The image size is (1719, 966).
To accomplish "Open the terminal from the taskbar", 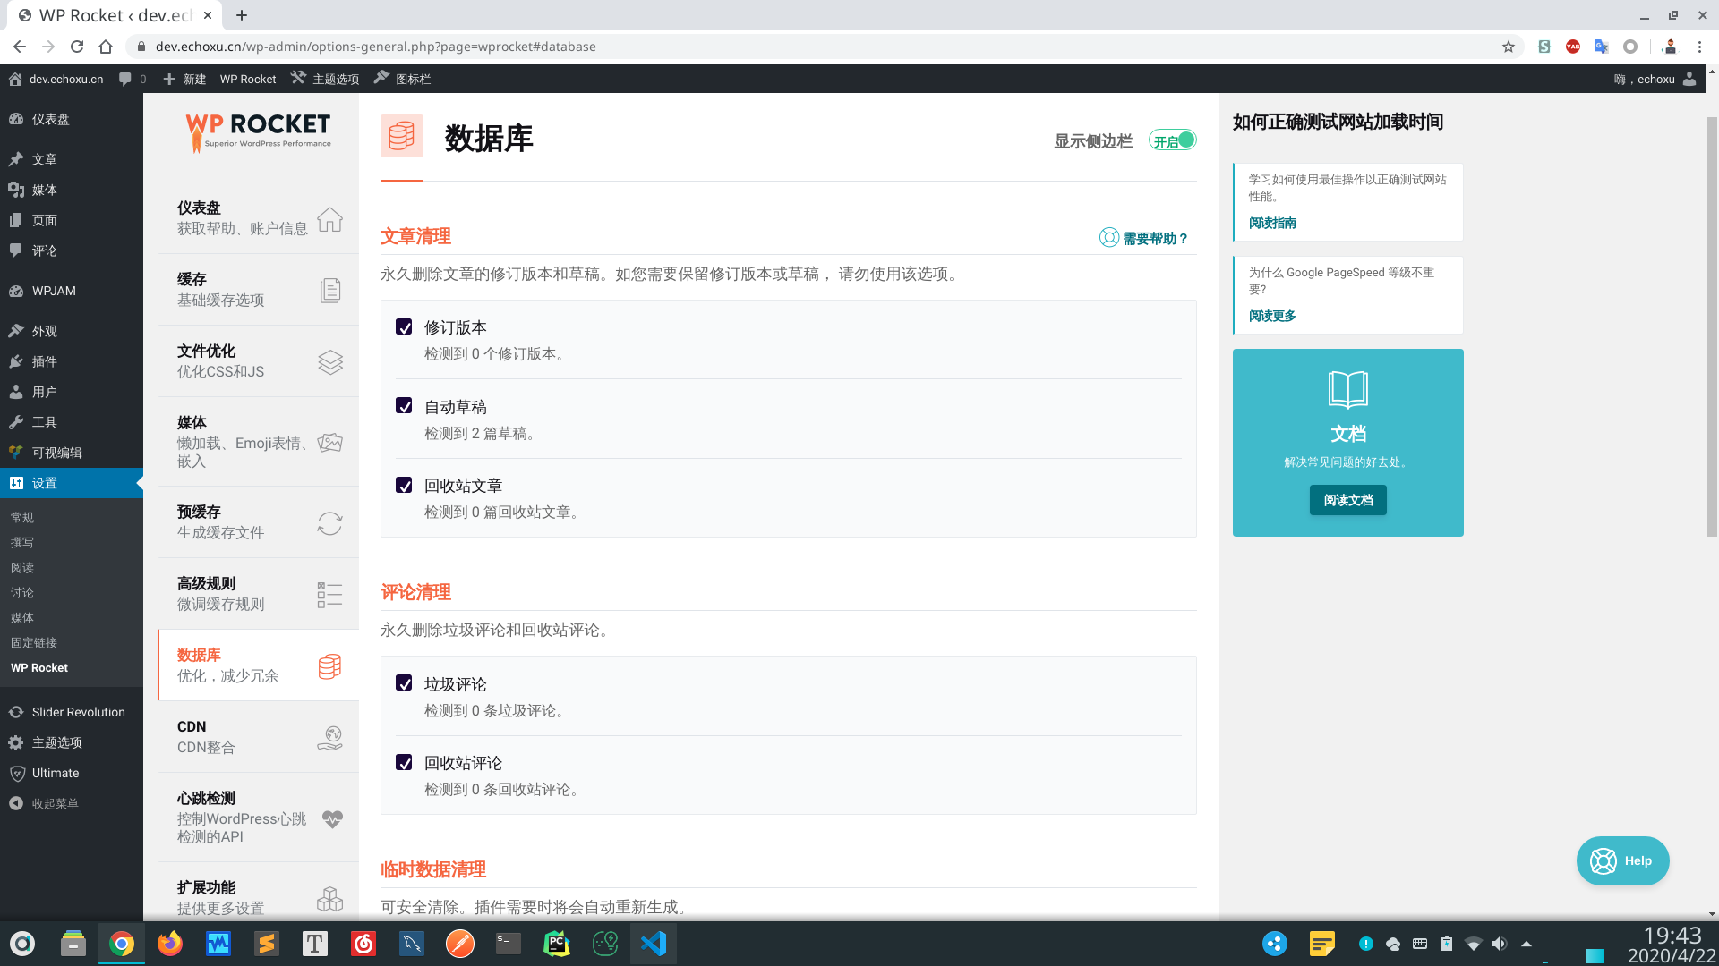I will tap(509, 944).
